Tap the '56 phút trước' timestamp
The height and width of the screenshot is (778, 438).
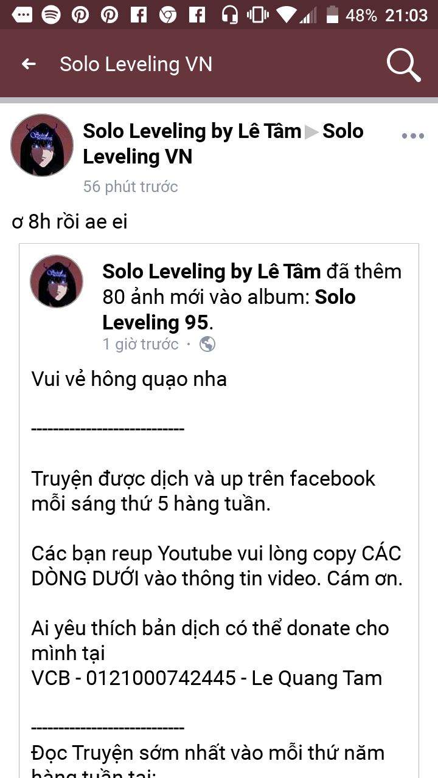pyautogui.click(x=130, y=187)
